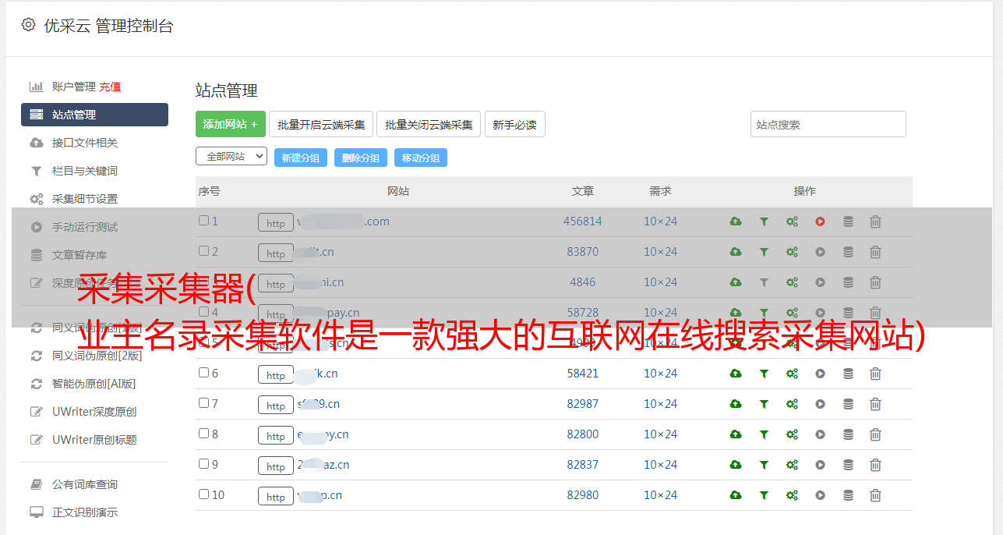
Task: Open http protocol selector in row 1
Action: tap(276, 222)
